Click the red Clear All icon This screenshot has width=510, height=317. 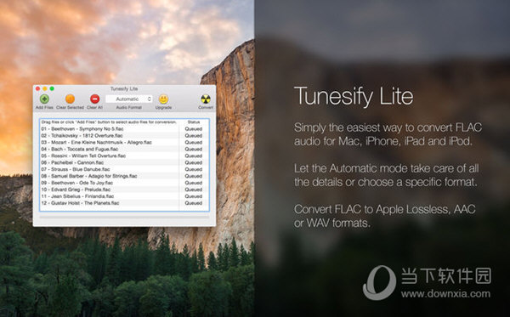94,99
